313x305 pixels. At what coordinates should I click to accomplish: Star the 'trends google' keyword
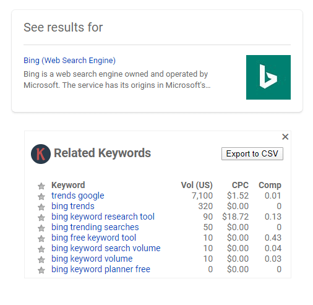coord(41,197)
